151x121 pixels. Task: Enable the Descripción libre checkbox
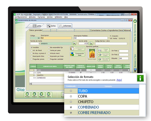(32, 56)
